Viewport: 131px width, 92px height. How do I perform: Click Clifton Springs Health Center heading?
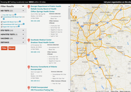tap(43, 11)
